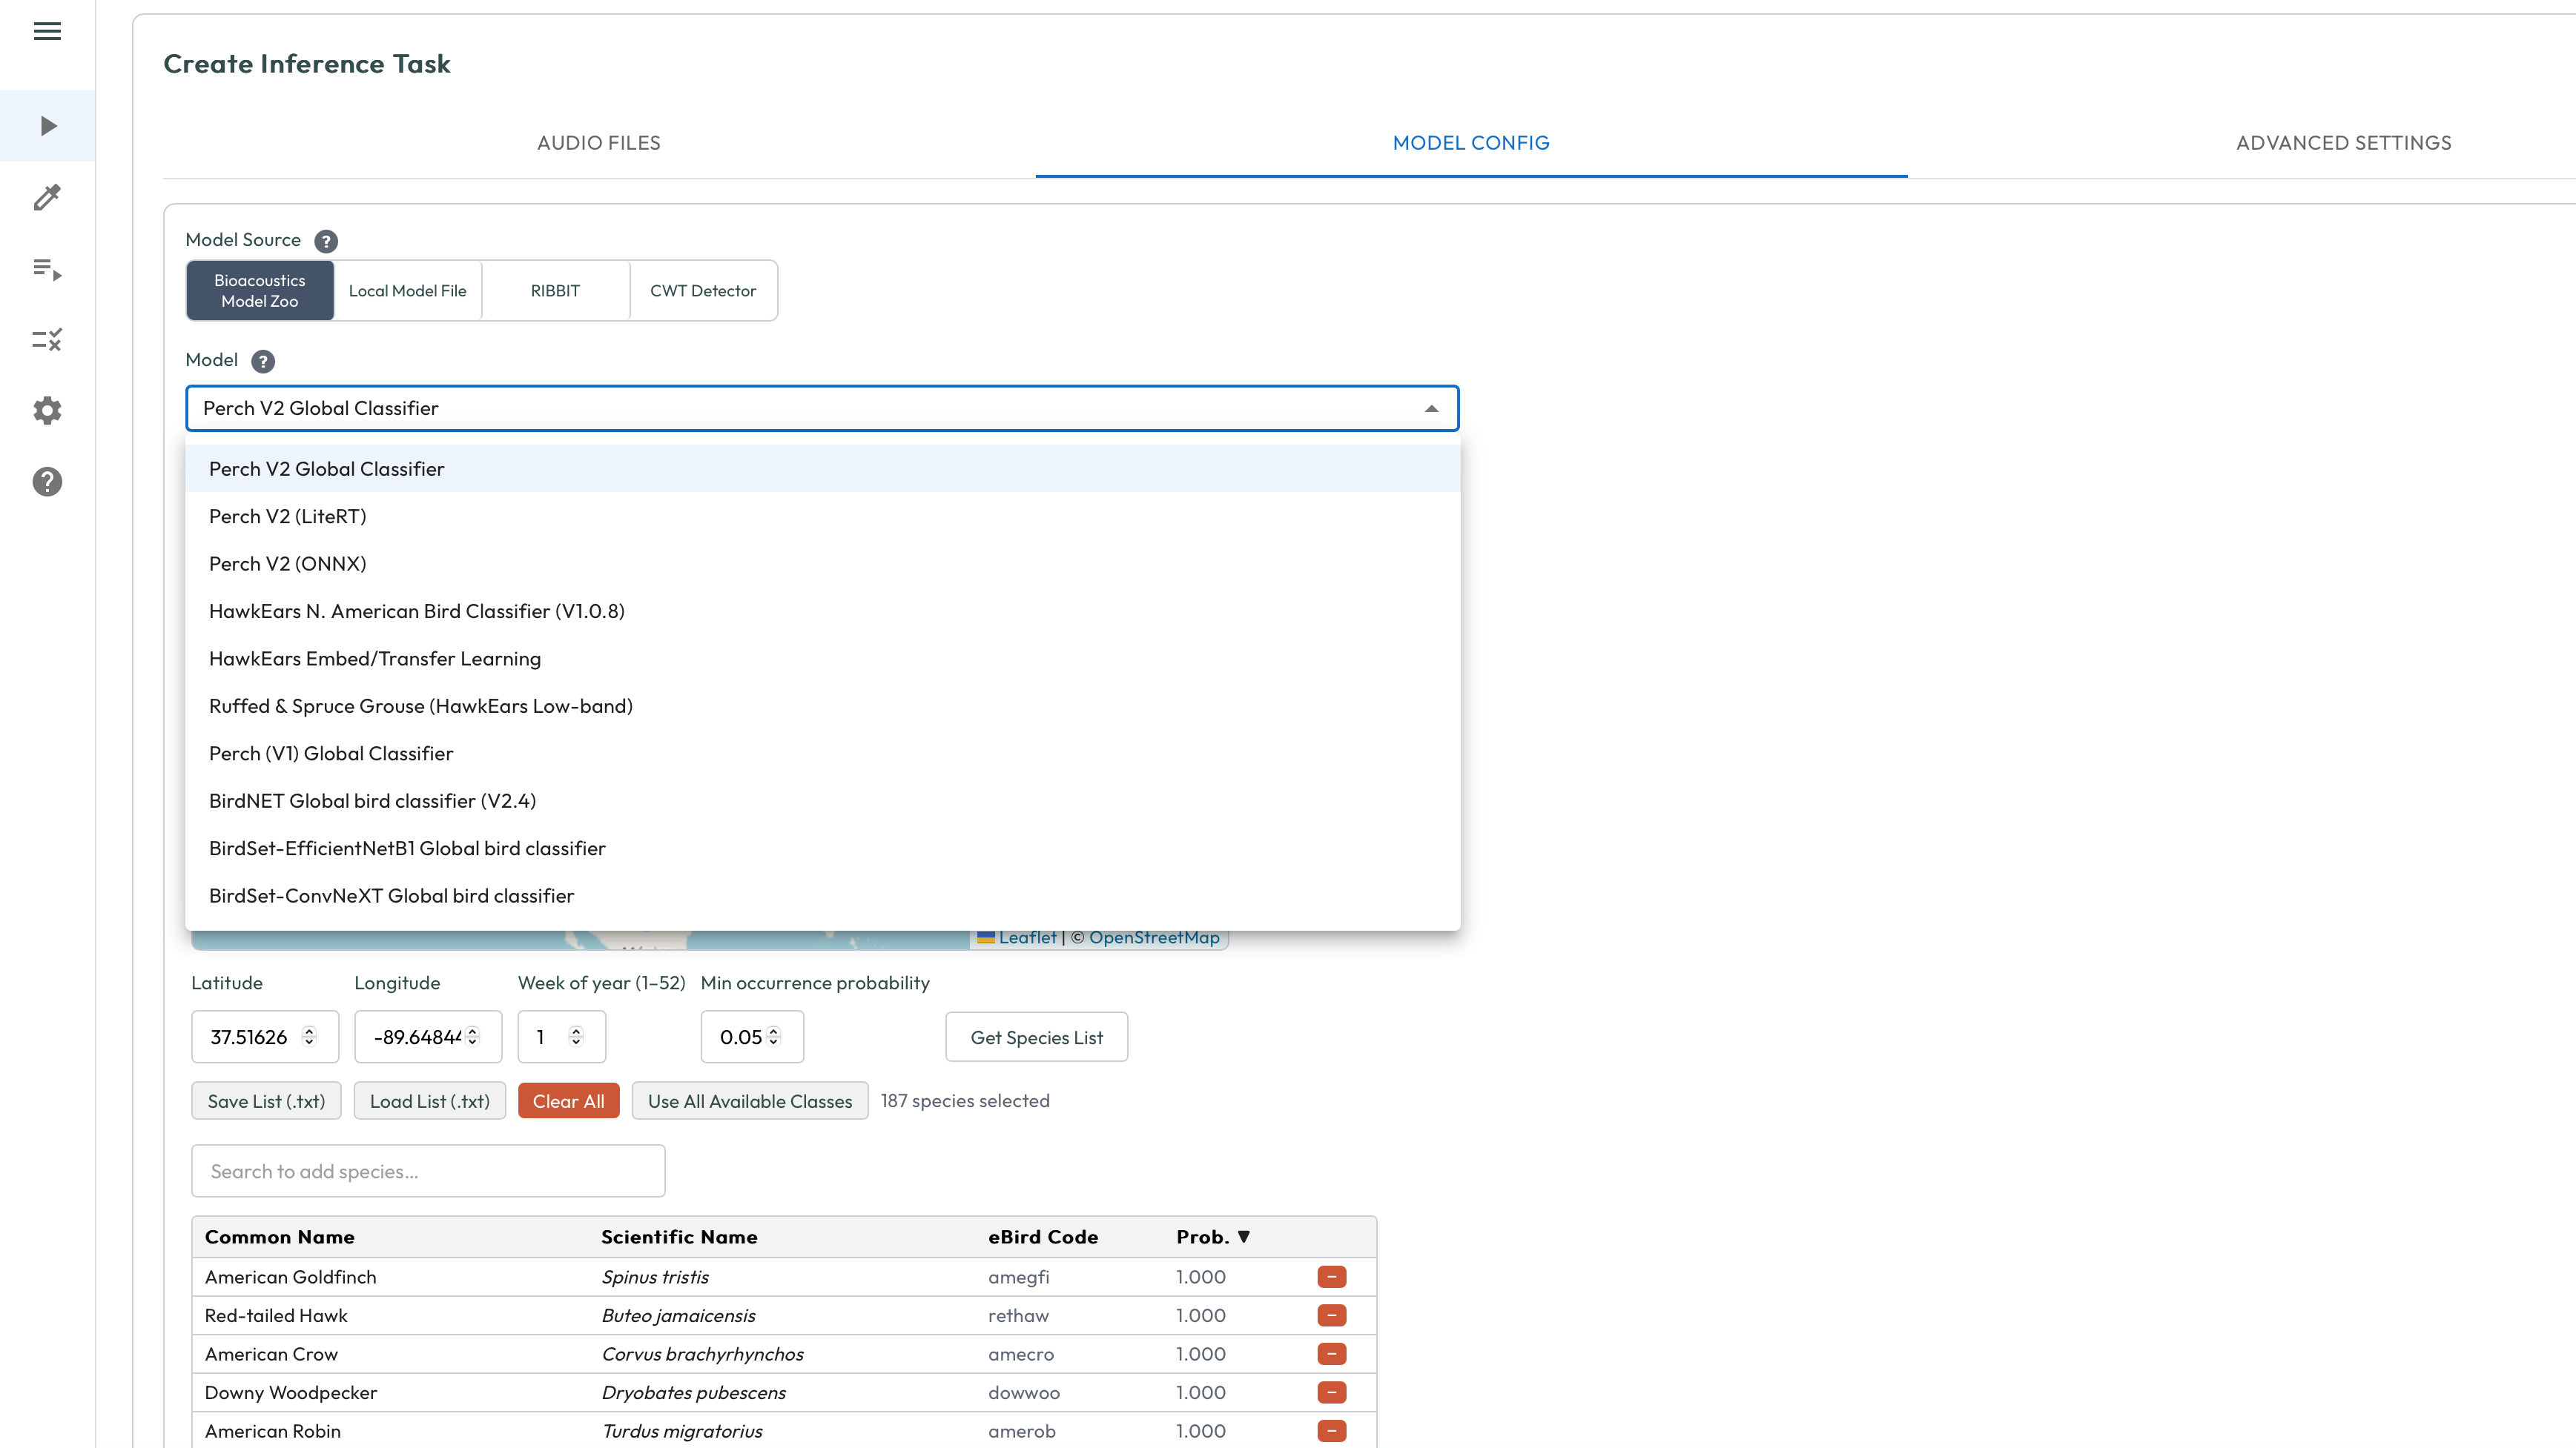The width and height of the screenshot is (2576, 1448).
Task: Choose Perch V2 (ONNX) option
Action: coord(822,564)
